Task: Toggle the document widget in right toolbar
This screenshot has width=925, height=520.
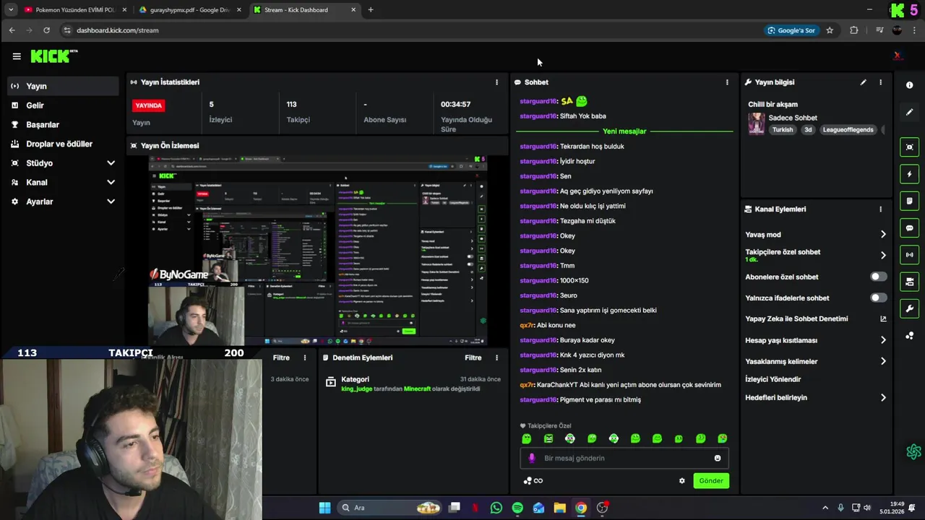Action: (909, 201)
